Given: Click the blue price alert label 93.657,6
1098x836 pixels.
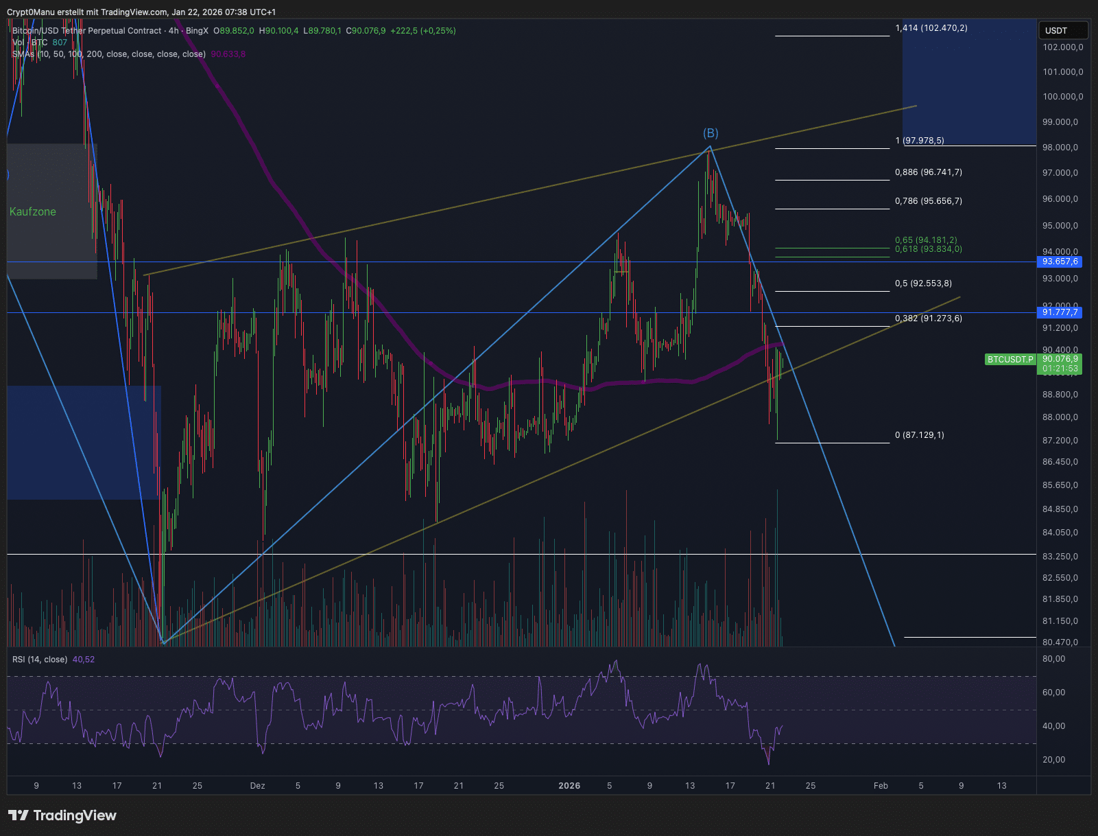Looking at the screenshot, I should tap(1060, 262).
